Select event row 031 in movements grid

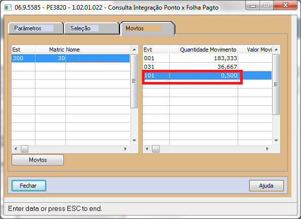(x=207, y=67)
